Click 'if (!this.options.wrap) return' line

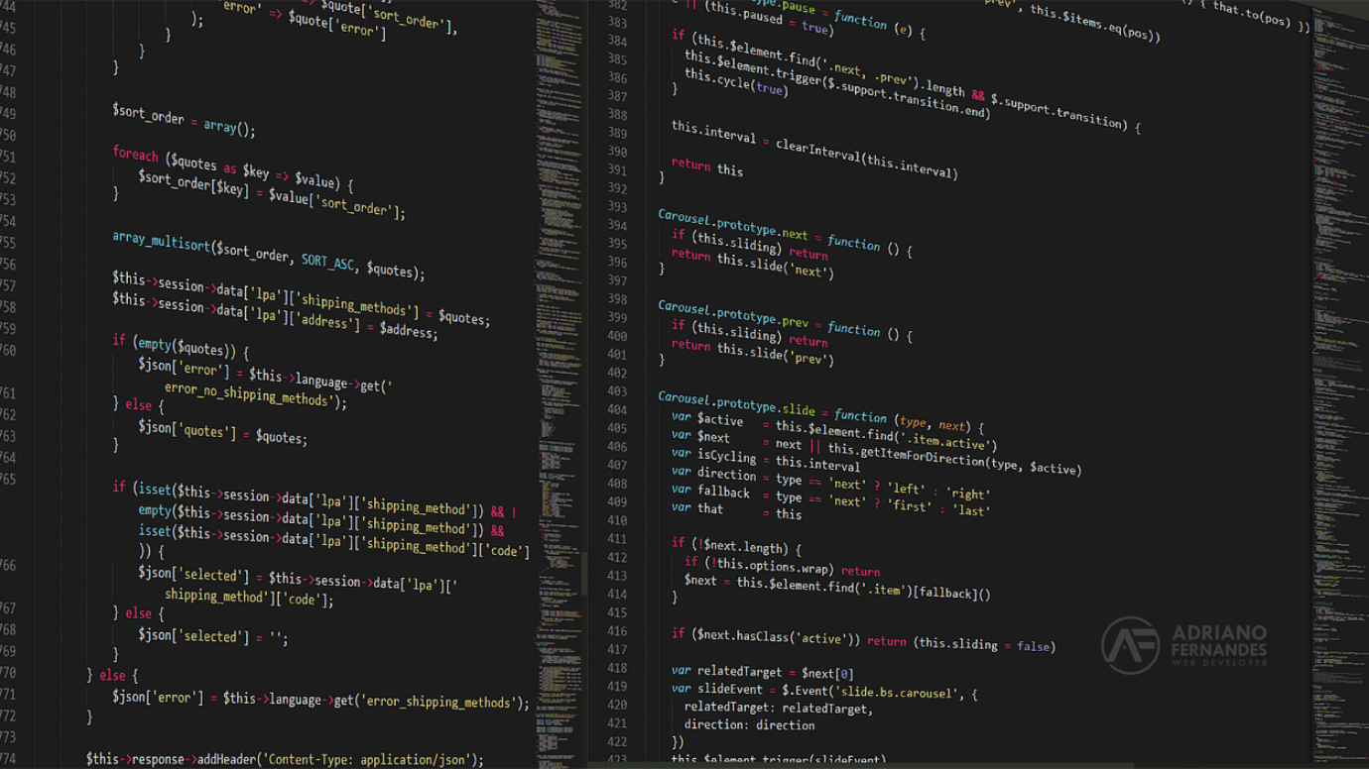pyautogui.click(x=782, y=567)
